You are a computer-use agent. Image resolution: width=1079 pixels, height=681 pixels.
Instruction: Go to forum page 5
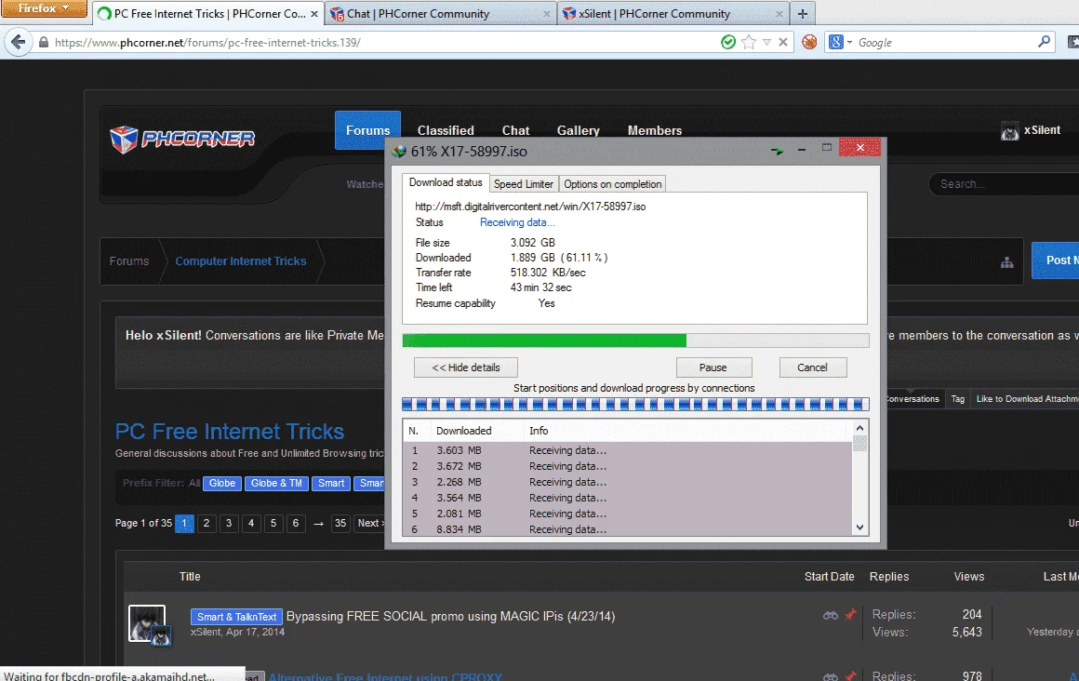click(273, 524)
